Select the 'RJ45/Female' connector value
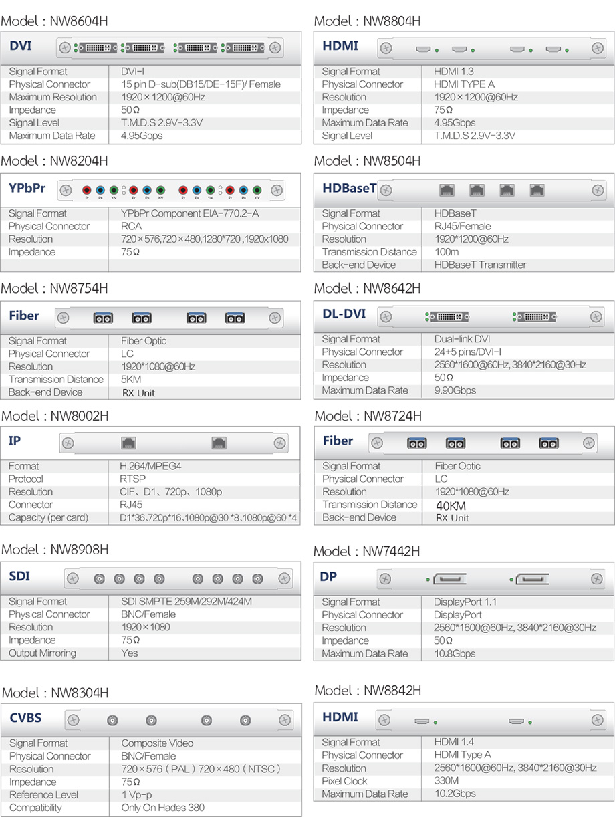615x817 pixels. coord(463,226)
